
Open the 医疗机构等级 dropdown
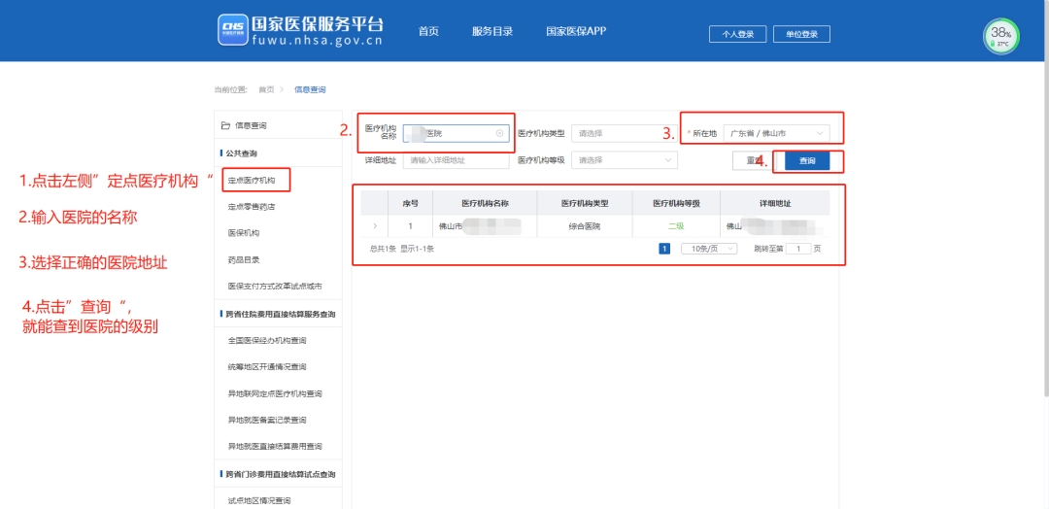tap(625, 160)
